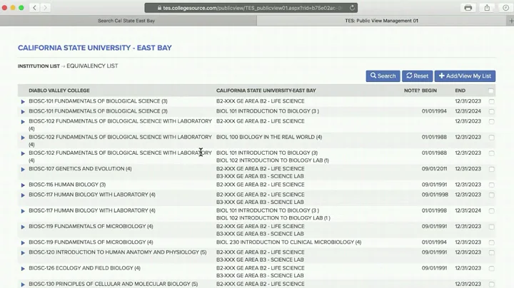Check box for BIOSC-117 row ending 12/31/2024
514x288 pixels.
[x=491, y=211]
